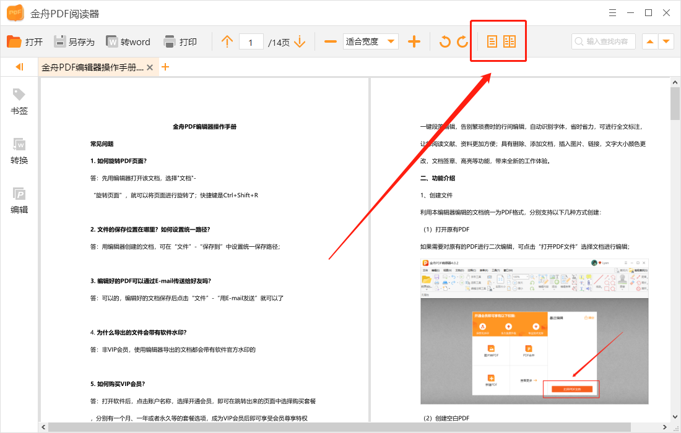
Task: Open a PDF with the 打开 folder button
Action: (25, 41)
